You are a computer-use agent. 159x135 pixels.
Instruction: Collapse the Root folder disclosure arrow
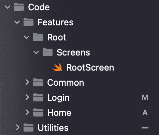(27, 37)
